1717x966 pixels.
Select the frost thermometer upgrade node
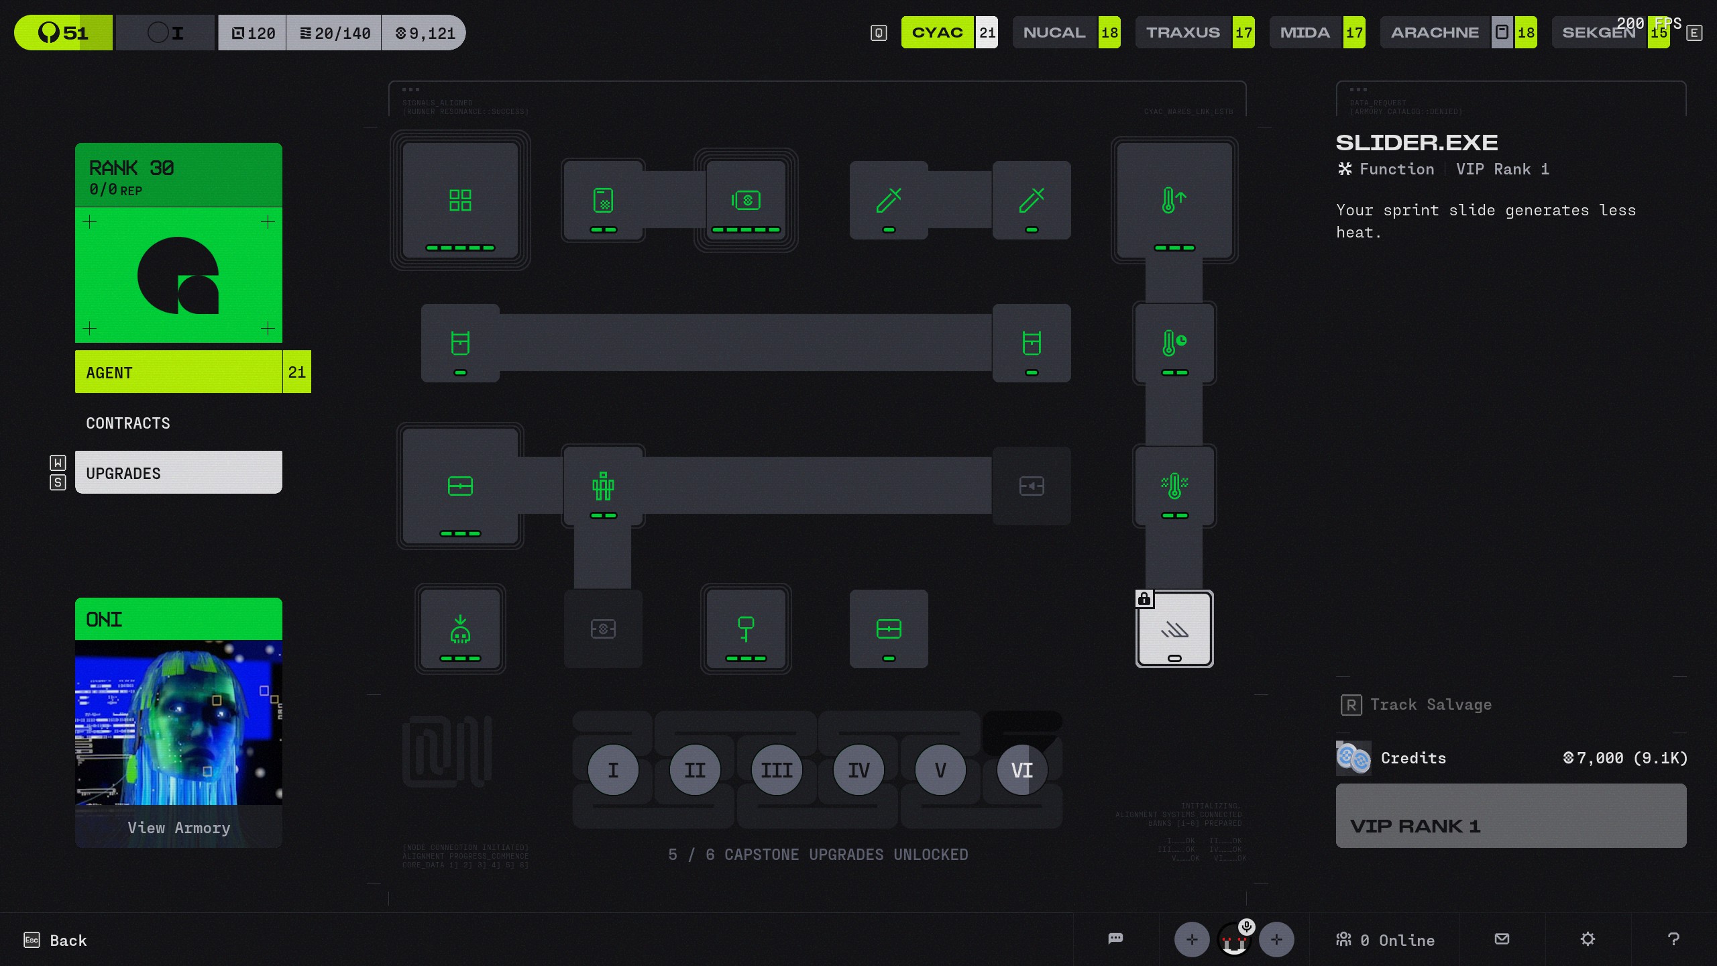pyautogui.click(x=1174, y=486)
